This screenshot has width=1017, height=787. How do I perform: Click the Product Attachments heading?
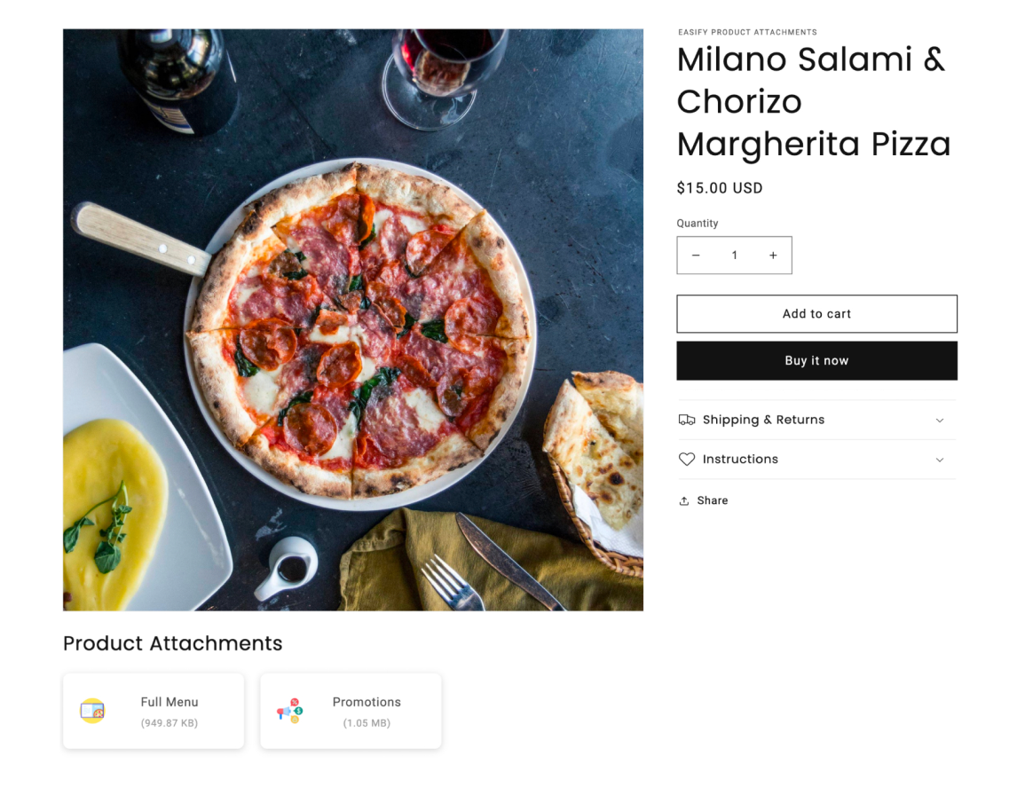pos(172,643)
